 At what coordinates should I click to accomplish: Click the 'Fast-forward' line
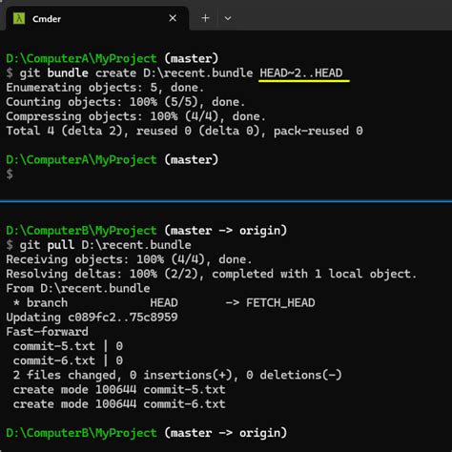[x=47, y=332]
